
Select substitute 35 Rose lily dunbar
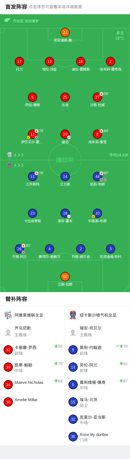coord(97,437)
